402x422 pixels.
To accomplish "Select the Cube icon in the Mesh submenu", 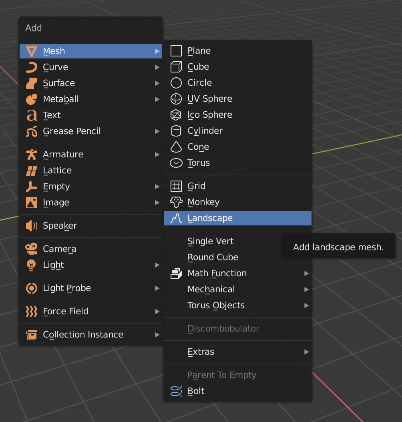I will click(x=176, y=66).
